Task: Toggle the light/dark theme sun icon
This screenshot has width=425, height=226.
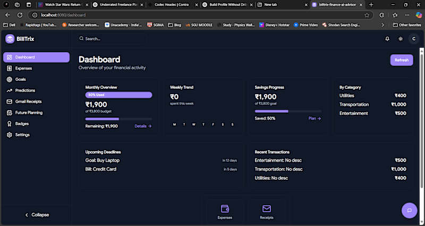Action: [401, 39]
